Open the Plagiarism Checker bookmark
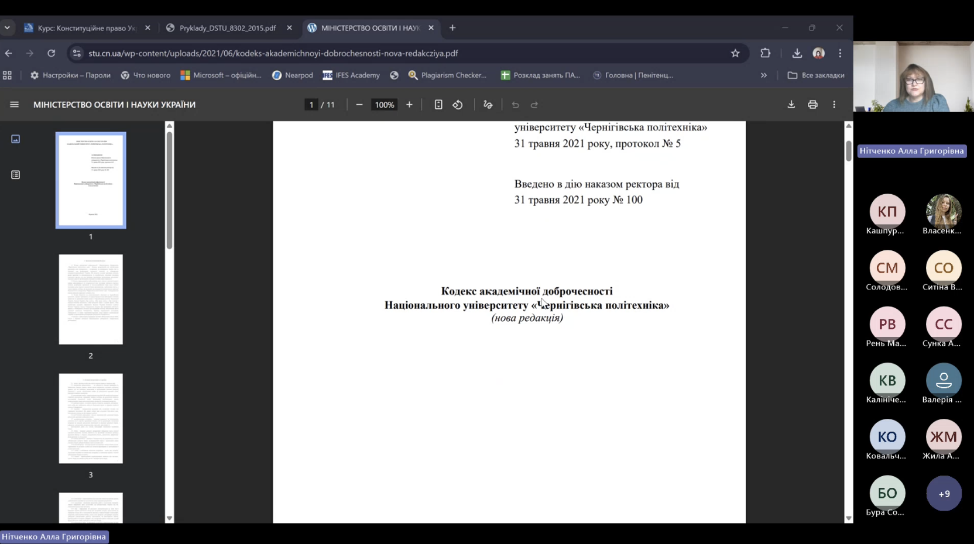This screenshot has width=974, height=544. (447, 75)
